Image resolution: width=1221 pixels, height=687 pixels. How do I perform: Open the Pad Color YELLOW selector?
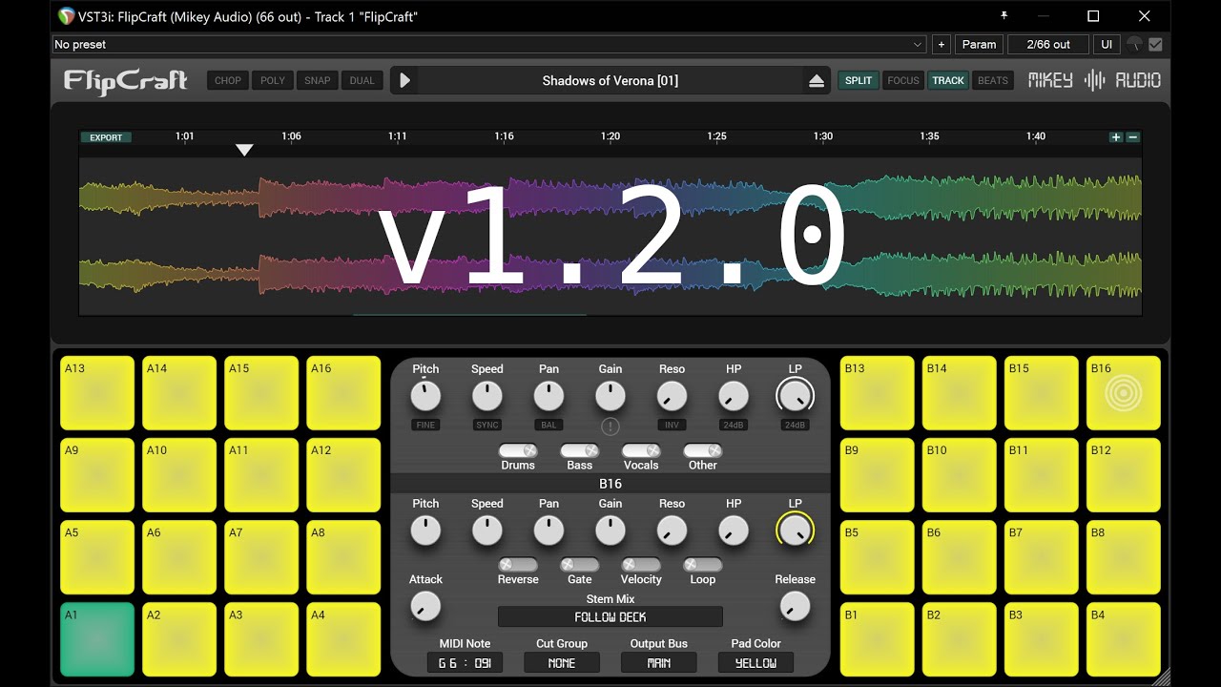coord(755,662)
